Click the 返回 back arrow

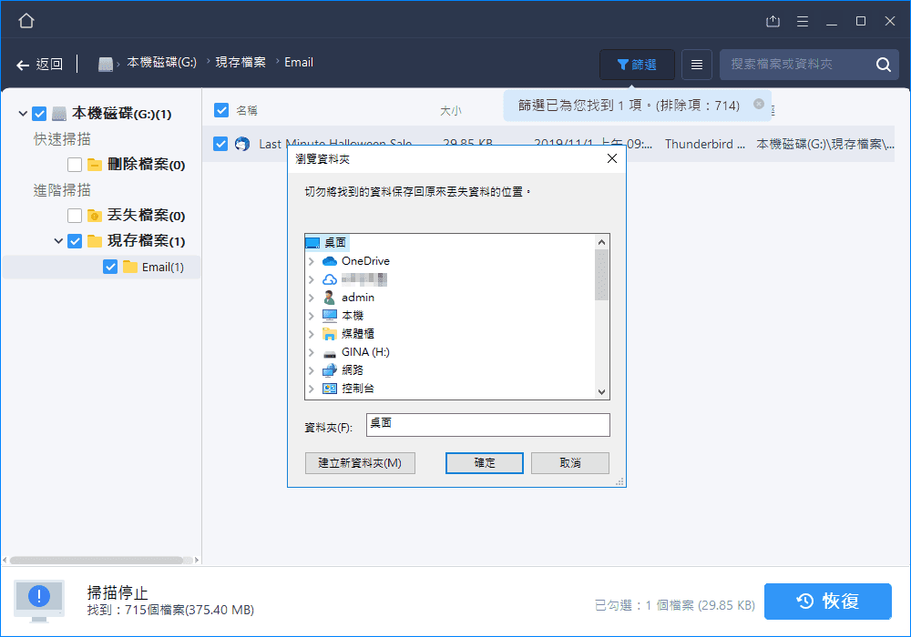tap(39, 64)
